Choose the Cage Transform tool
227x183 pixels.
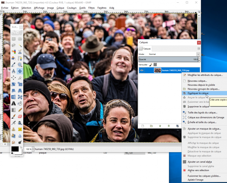pos(20,97)
